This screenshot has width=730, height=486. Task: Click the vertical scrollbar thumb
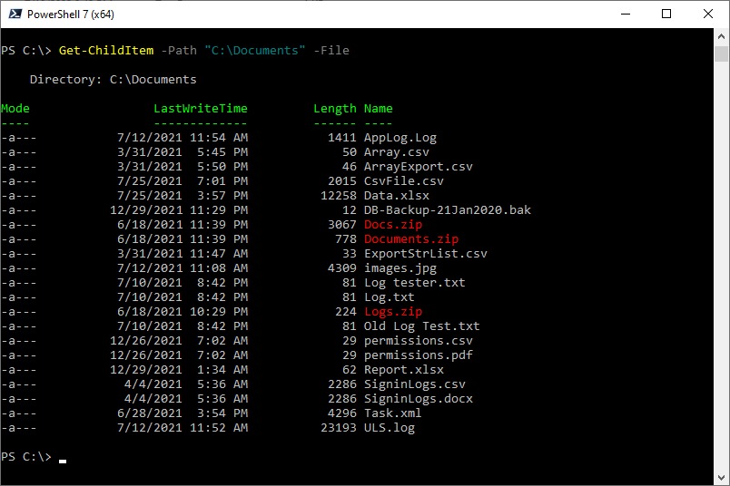pos(721,53)
